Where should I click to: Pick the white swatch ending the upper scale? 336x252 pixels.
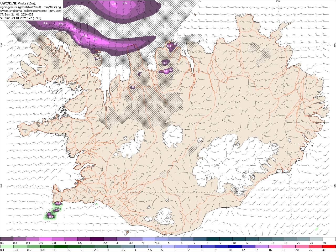pyautogui.click(x=329, y=239)
